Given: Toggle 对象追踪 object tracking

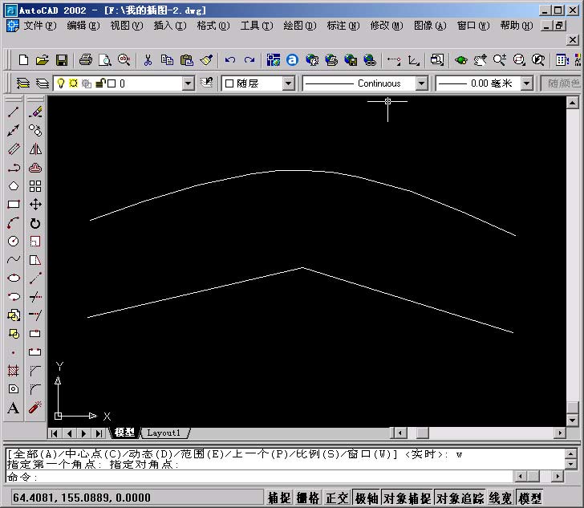Looking at the screenshot, I should (460, 498).
